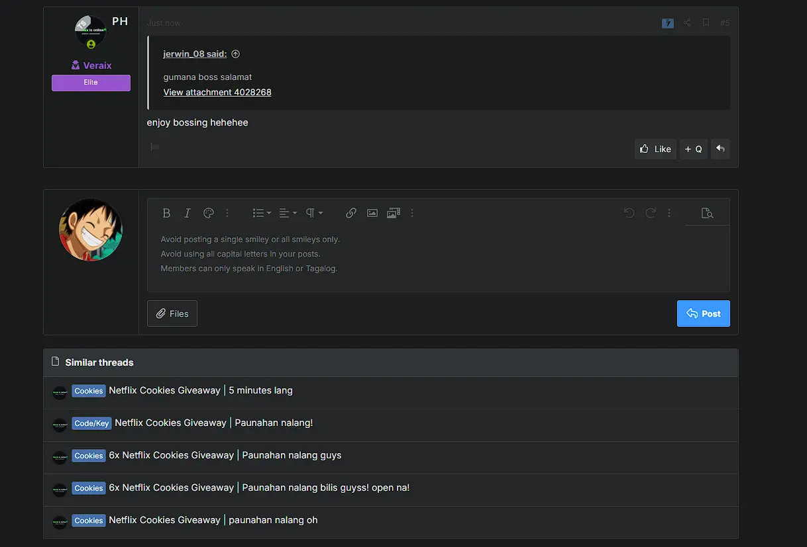
Task: Open the media gallery insert icon
Action: (394, 213)
